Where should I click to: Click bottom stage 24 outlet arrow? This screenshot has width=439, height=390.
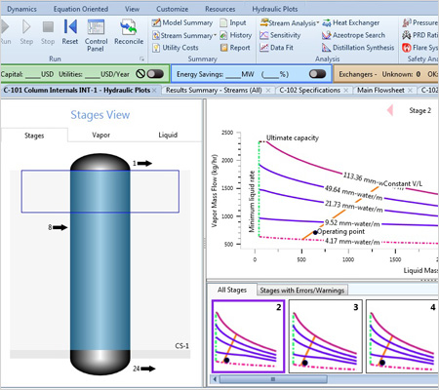pos(147,369)
